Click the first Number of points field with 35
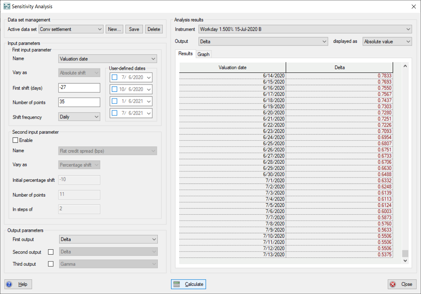This screenshot has width=421, height=294. [79, 102]
